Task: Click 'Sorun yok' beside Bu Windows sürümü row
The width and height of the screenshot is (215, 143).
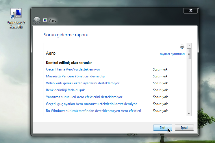Action: [x=160, y=111]
